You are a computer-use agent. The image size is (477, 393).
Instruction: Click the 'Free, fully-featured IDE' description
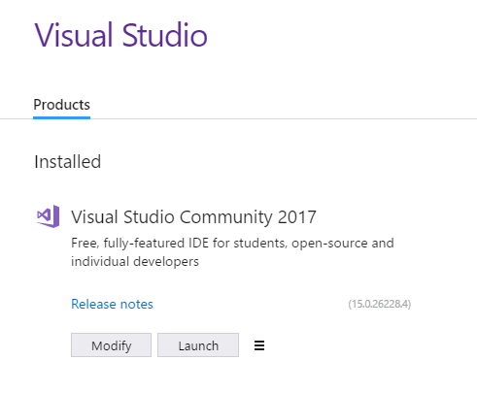[x=232, y=252]
